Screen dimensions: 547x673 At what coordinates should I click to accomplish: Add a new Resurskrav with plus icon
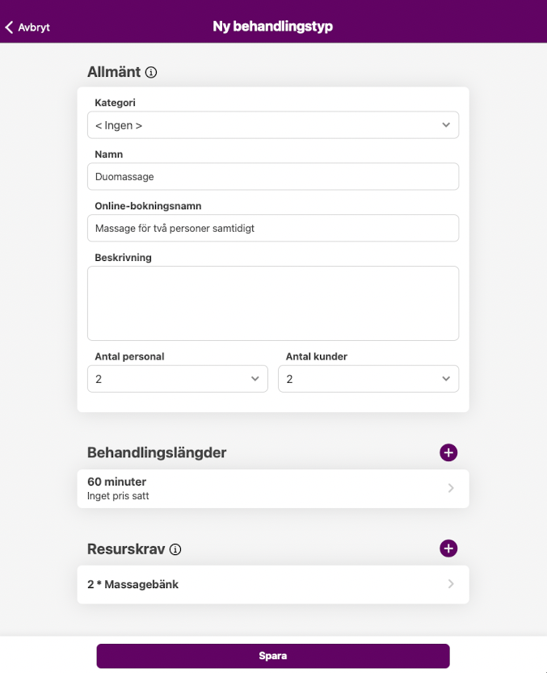tap(448, 549)
